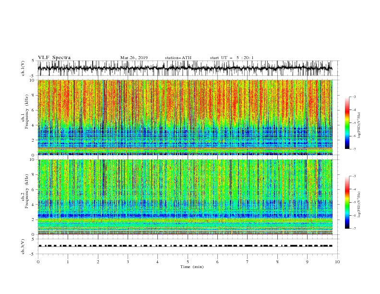Click the '-7' label on ch.1 color bar
This screenshot has height=294, width=380.
(354, 149)
